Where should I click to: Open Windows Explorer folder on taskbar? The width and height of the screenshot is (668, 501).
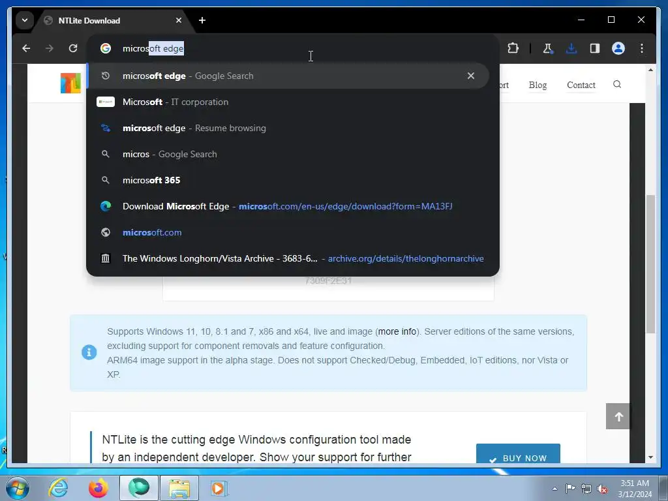click(179, 488)
